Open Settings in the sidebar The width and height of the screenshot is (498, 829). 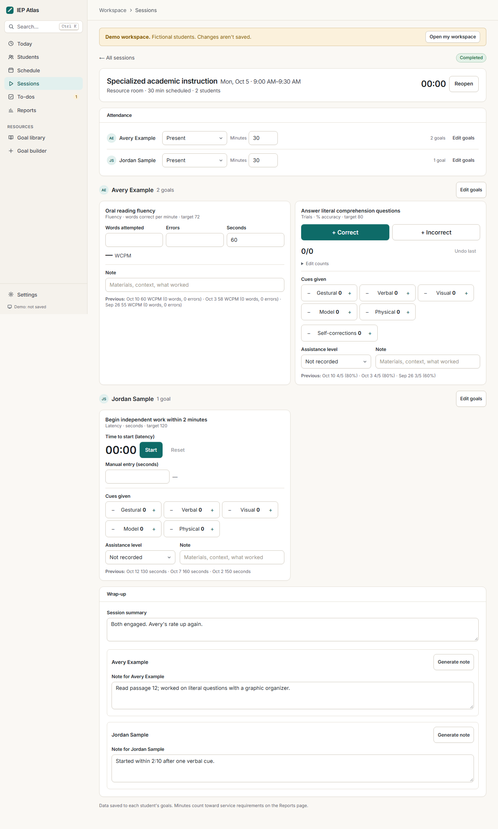(x=43, y=295)
